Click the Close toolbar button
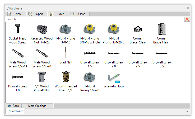This screenshot has width=195, height=119. (x=79, y=14)
